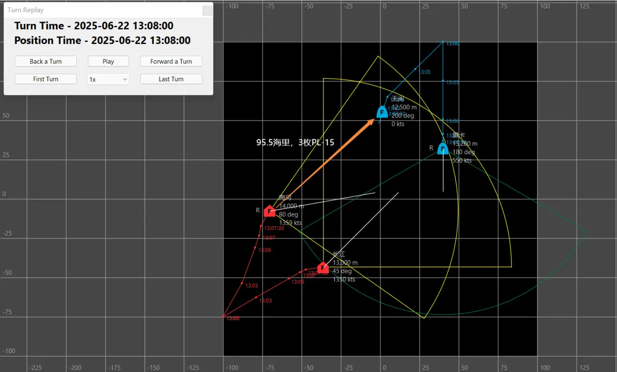Close the Turn Replay dialog
Screen dimensions: 617x372
[x=207, y=10]
